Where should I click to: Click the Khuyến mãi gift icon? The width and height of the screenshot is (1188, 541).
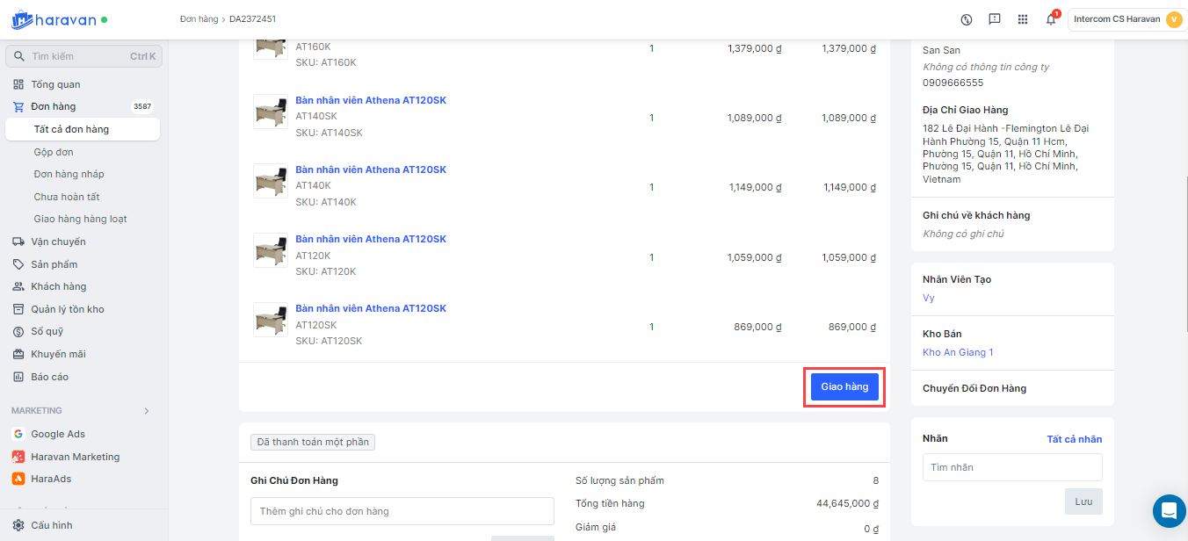18,354
